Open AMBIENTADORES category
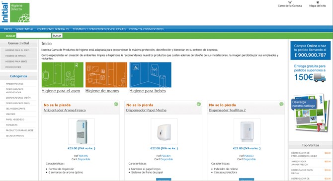 click(14, 84)
